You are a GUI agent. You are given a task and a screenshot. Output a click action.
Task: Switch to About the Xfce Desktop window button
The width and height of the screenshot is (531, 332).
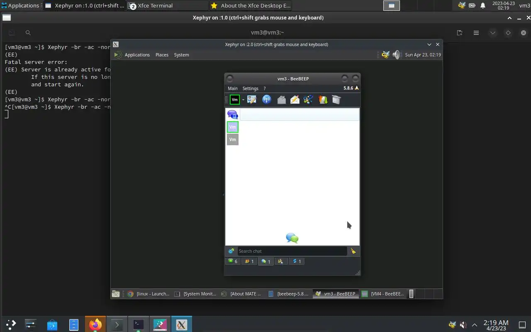coord(250,5)
